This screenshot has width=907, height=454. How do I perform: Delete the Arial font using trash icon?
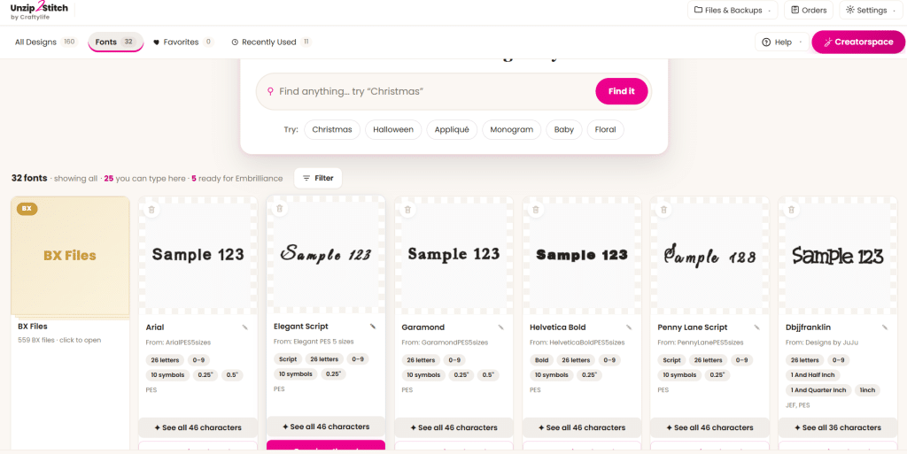tap(151, 210)
